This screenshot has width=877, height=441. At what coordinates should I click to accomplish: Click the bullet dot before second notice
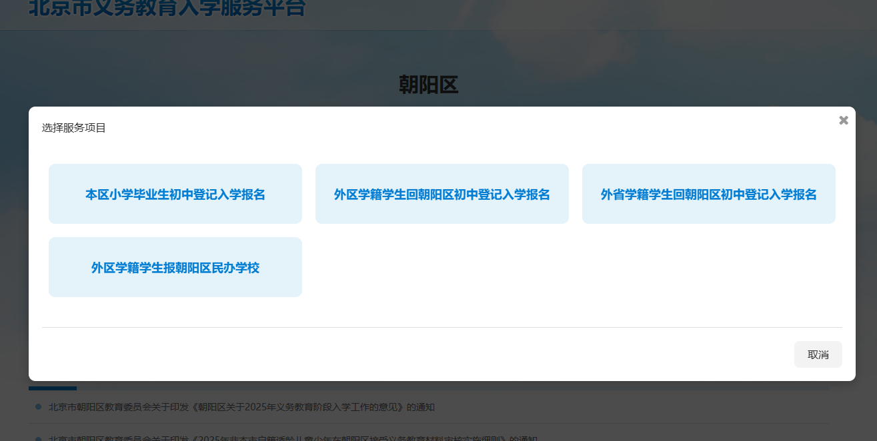point(38,438)
